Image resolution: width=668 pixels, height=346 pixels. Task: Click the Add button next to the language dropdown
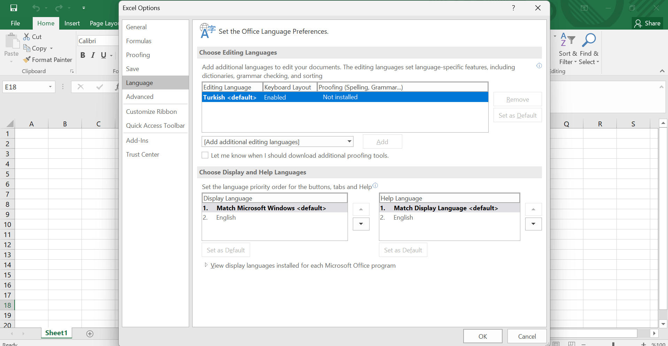[382, 142]
